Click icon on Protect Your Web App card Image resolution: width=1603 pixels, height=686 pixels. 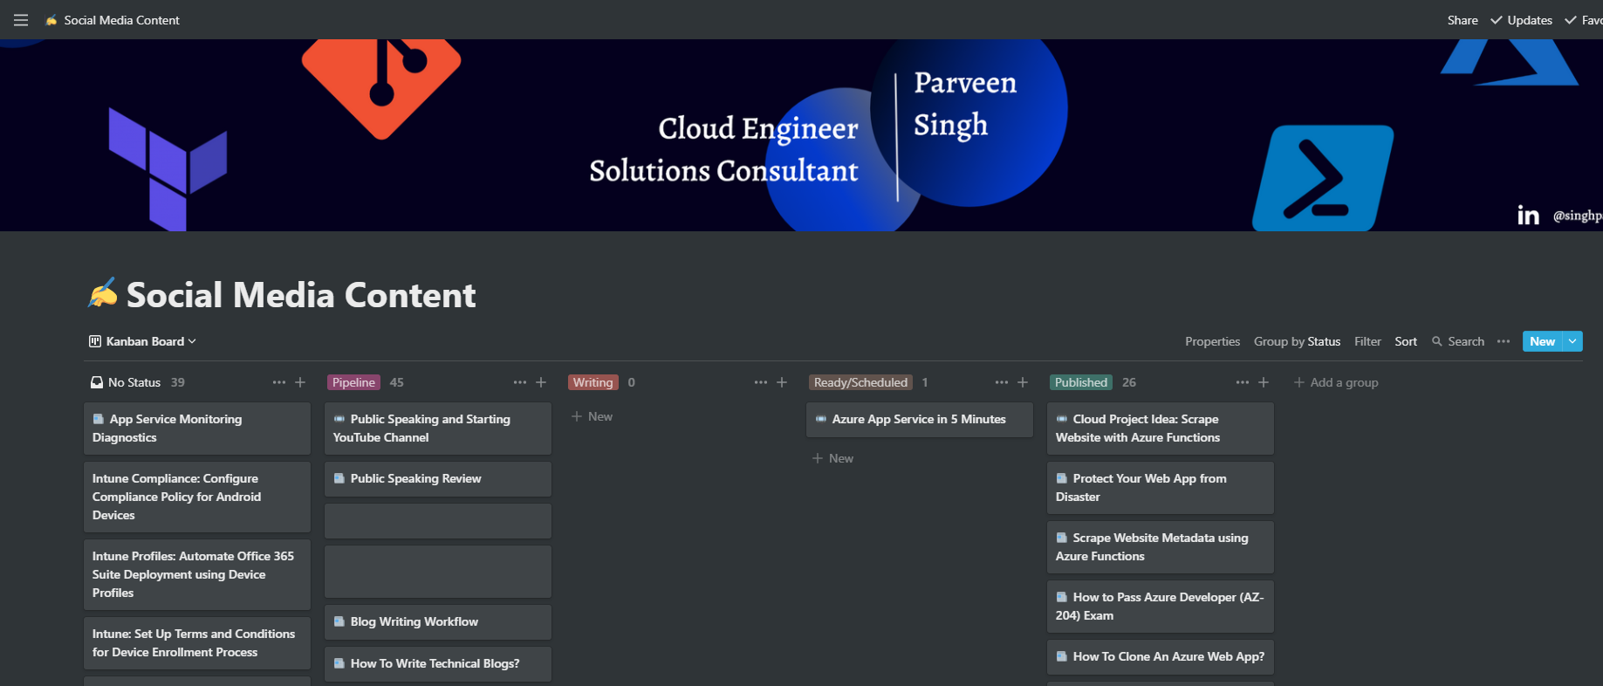(x=1062, y=478)
